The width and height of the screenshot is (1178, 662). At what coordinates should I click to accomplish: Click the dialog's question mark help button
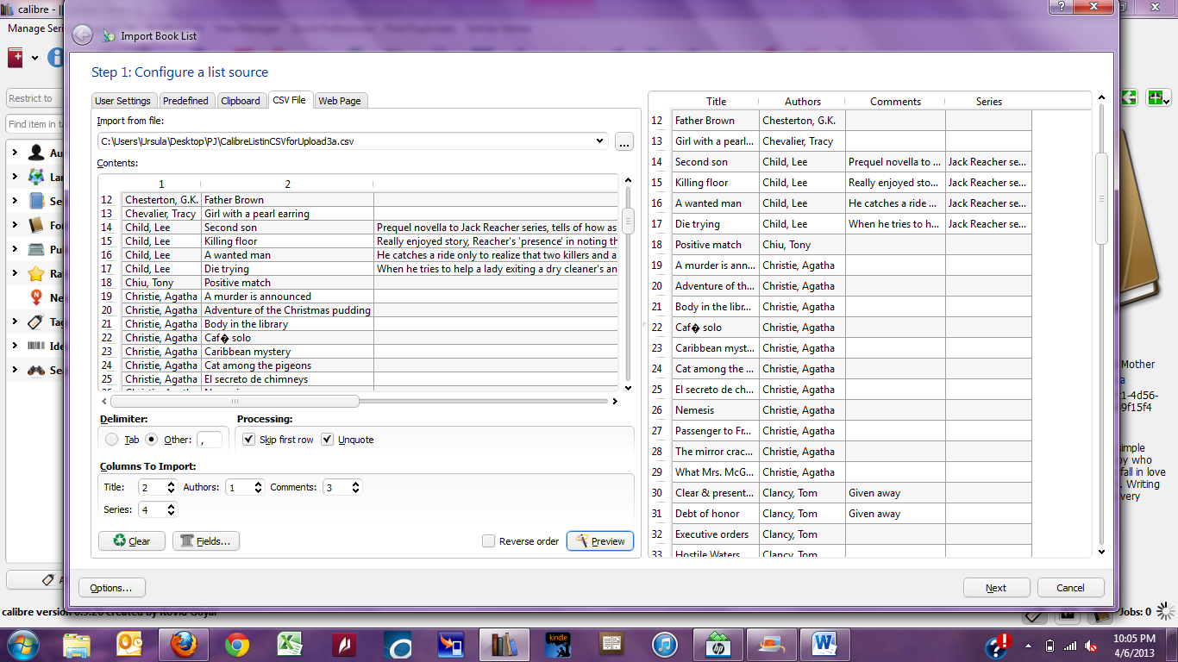tap(1062, 6)
